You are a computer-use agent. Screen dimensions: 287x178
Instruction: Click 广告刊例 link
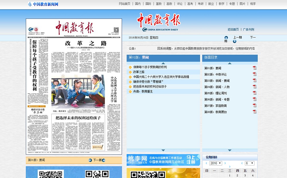(249, 30)
